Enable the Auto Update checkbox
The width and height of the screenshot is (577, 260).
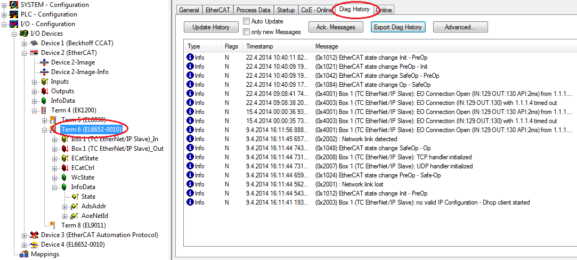click(x=247, y=21)
